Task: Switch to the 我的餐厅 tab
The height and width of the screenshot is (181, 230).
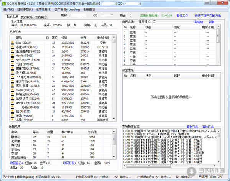Action: point(41,17)
